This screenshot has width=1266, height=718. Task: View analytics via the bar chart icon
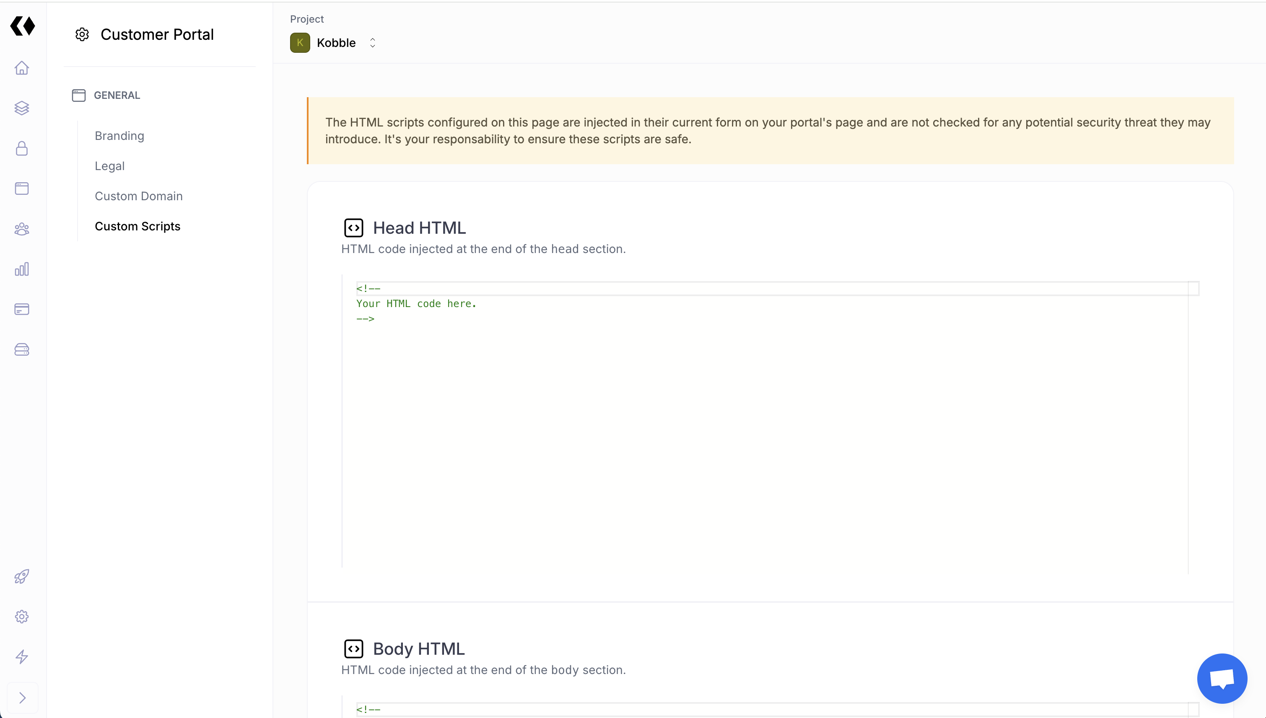tap(22, 269)
